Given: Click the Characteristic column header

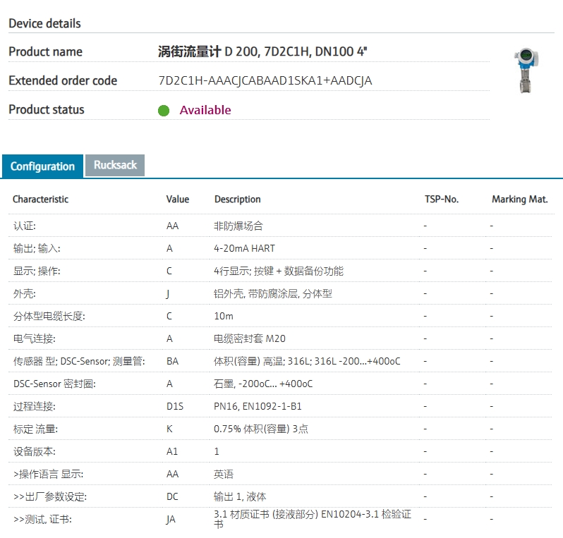Looking at the screenshot, I should (x=40, y=200).
